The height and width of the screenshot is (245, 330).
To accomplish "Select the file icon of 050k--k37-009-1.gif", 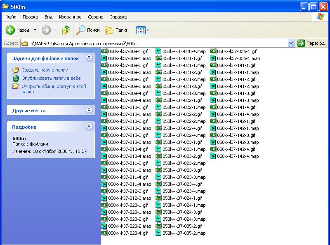I will tap(104, 51).
